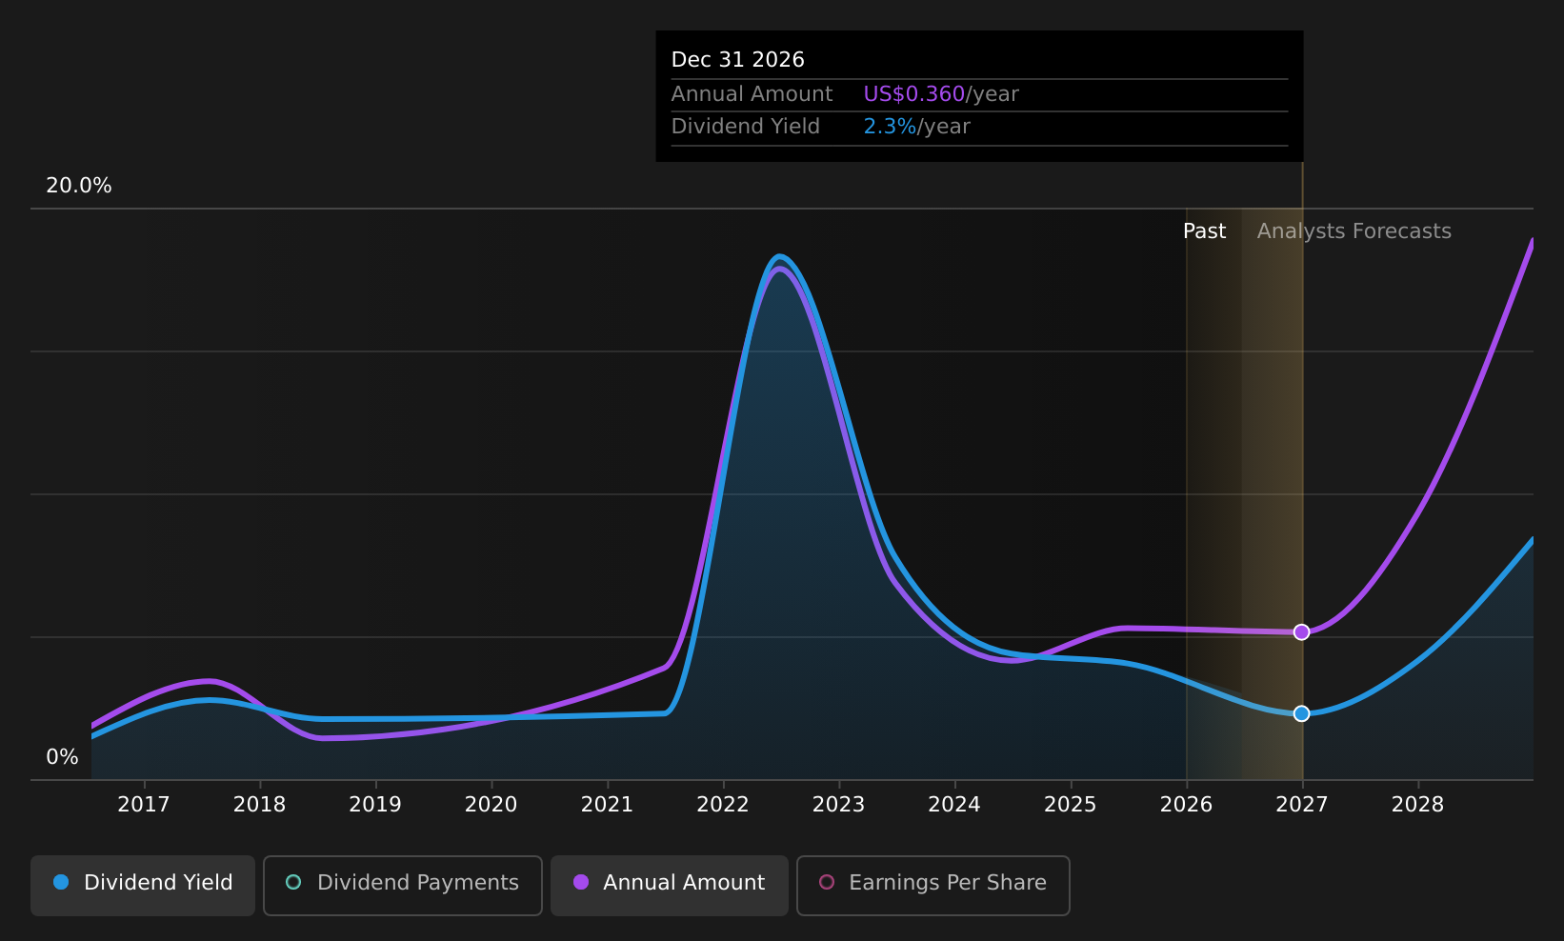Toggle the Dividend Payments series

pos(403,885)
